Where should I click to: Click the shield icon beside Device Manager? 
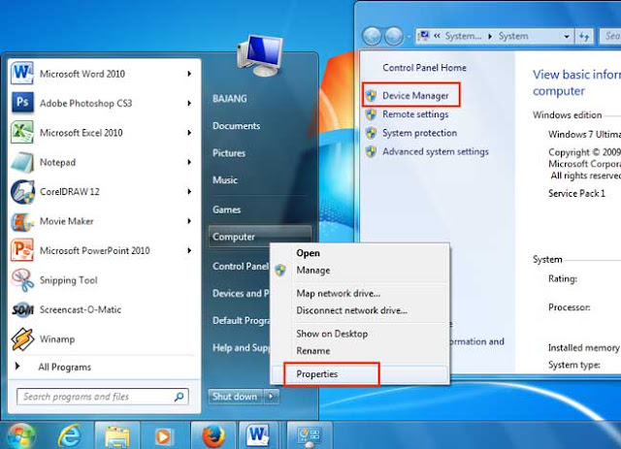point(371,95)
